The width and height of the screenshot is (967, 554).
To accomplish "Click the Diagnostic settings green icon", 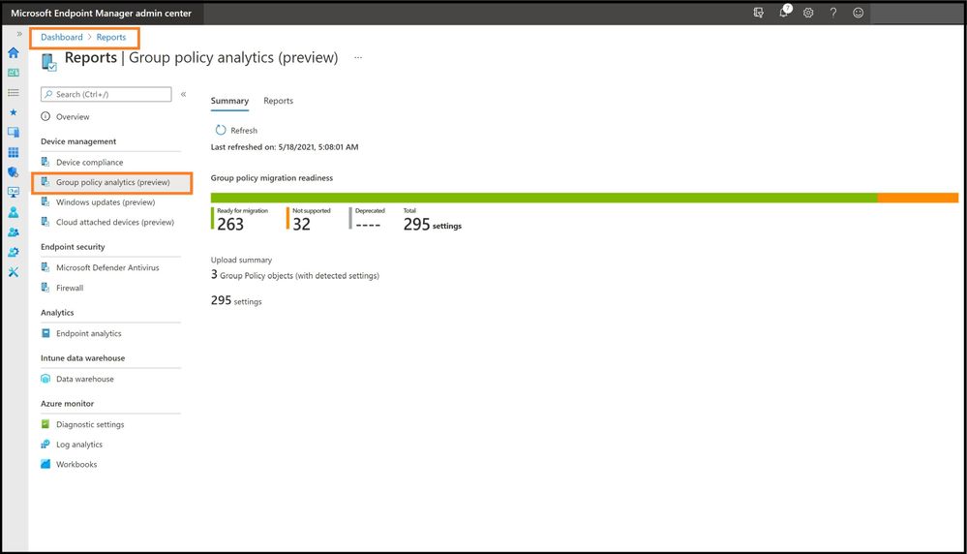I will (x=45, y=424).
